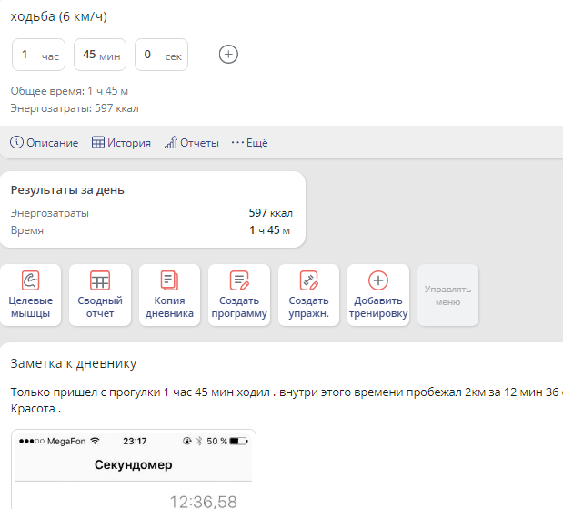Click the bar chart icon next to Отчеты

pyautogui.click(x=170, y=143)
